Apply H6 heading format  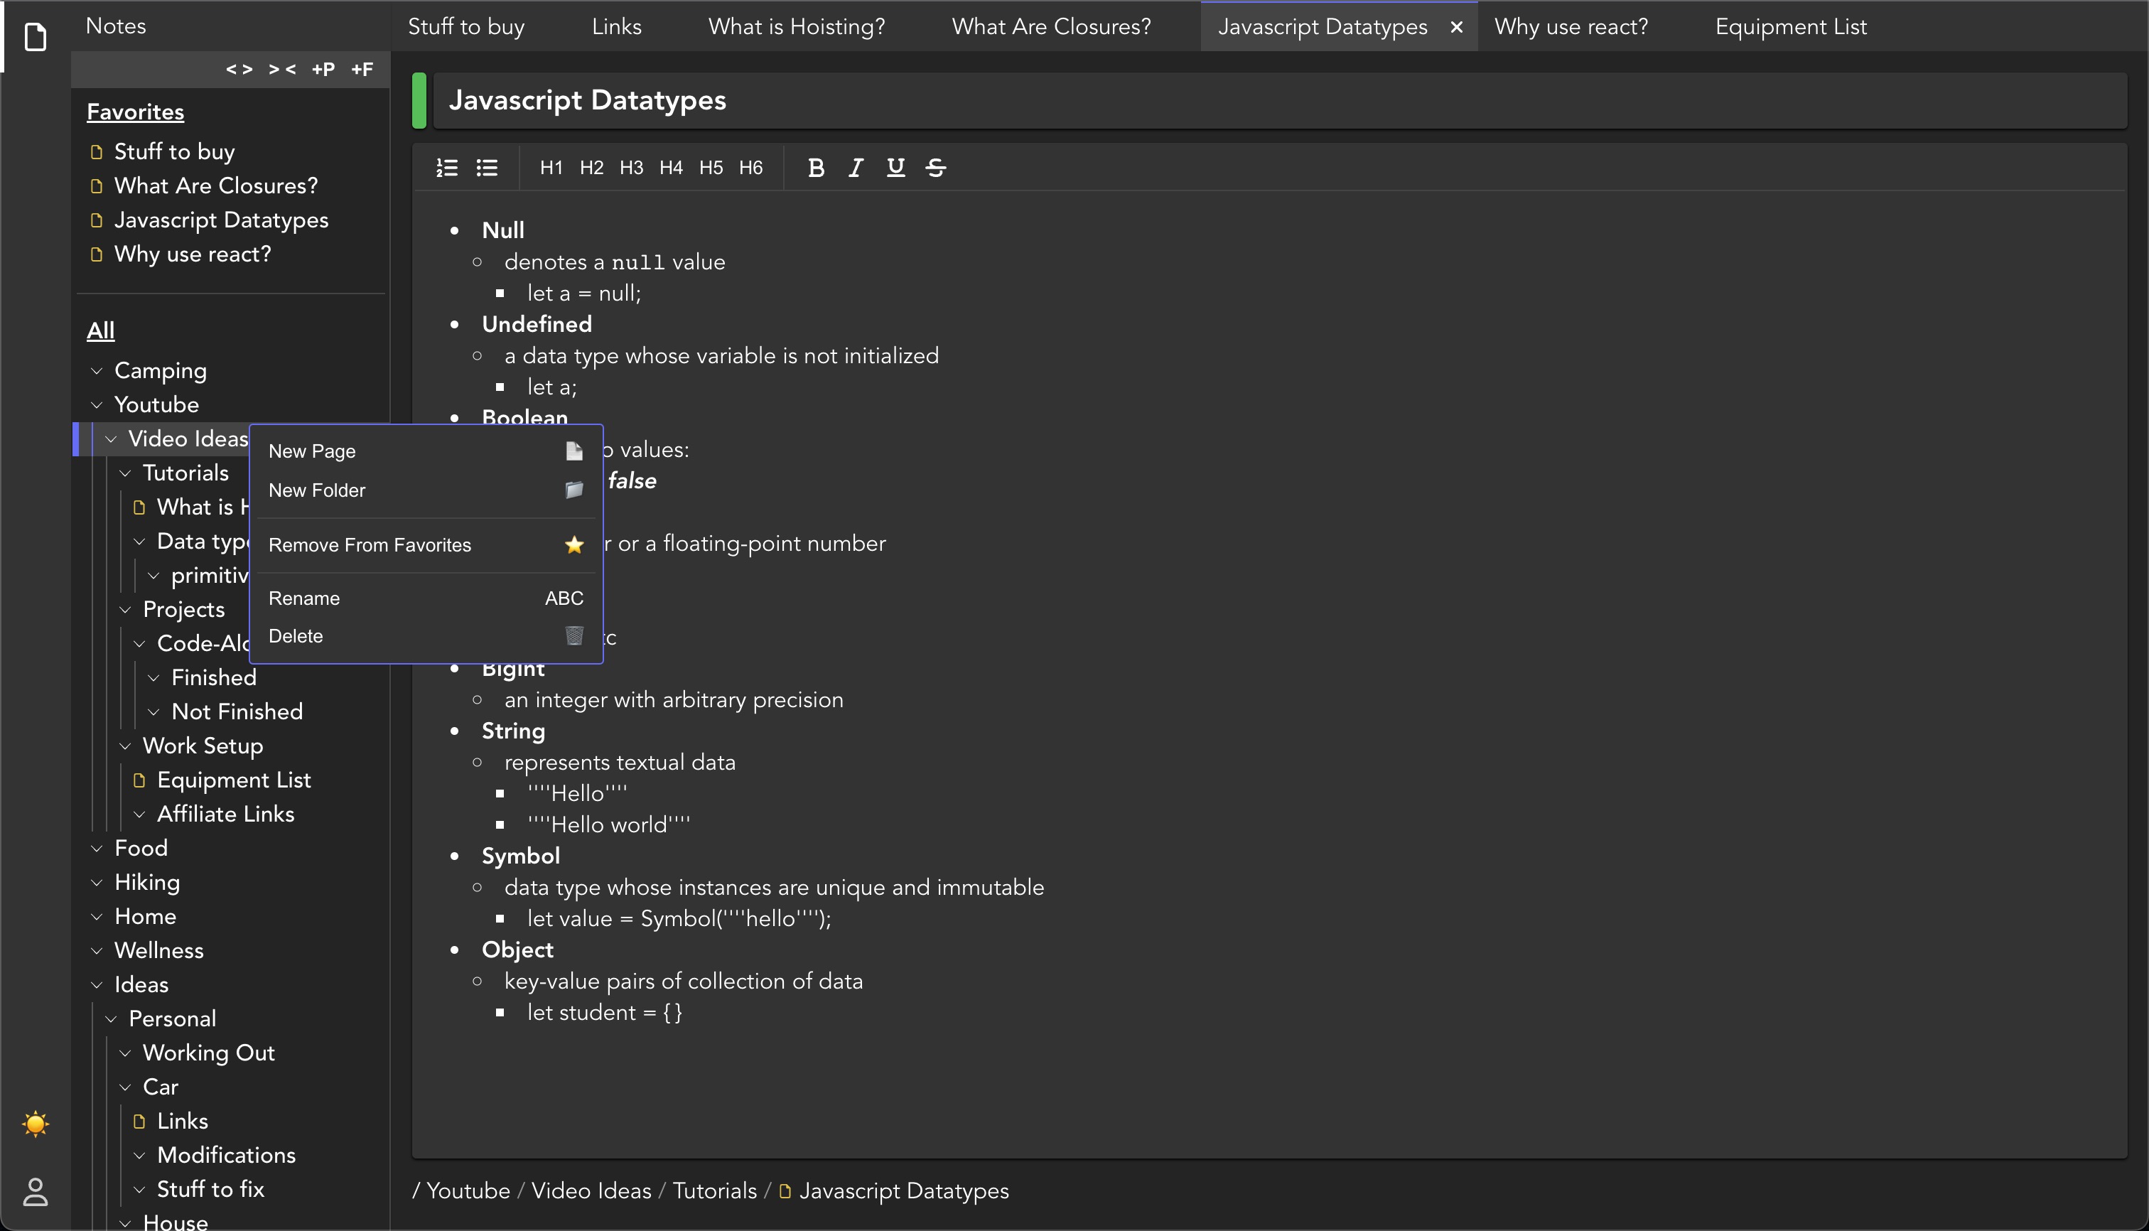click(750, 168)
